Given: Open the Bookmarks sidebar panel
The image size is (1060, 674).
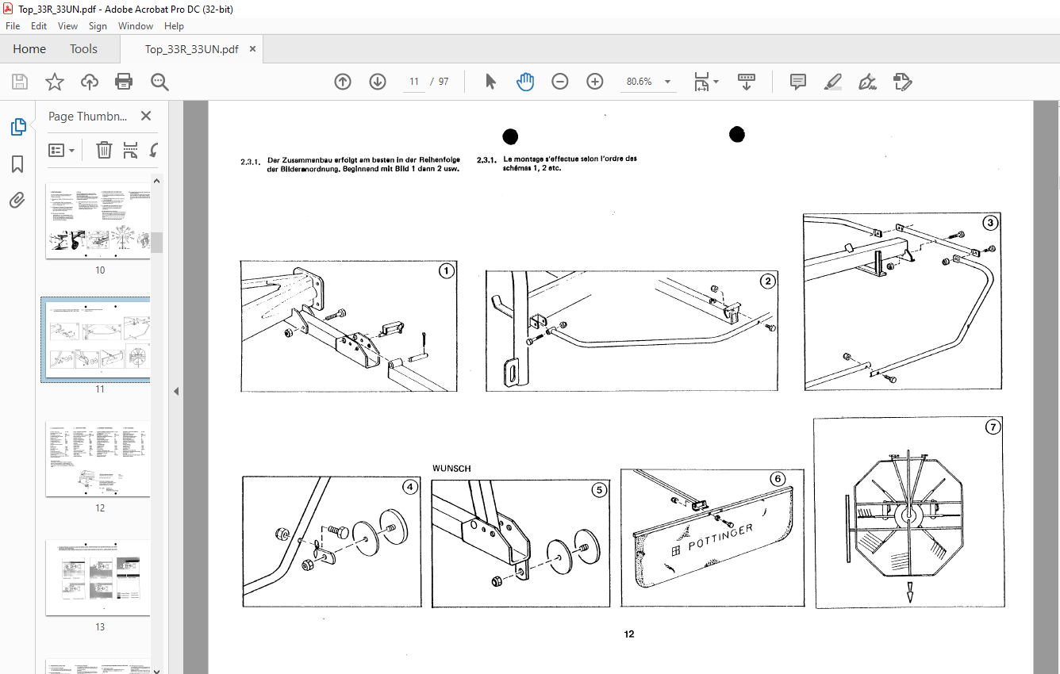Looking at the screenshot, I should pos(17,164).
